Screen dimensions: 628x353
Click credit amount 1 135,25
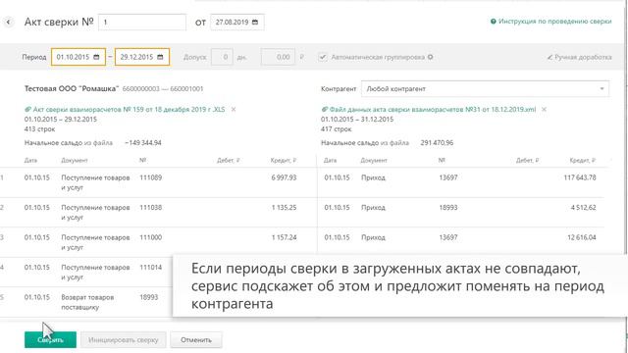(284, 207)
